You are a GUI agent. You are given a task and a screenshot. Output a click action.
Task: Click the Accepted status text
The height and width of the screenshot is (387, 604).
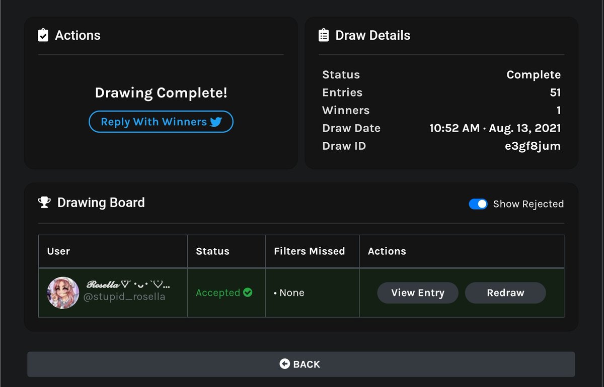[218, 293]
